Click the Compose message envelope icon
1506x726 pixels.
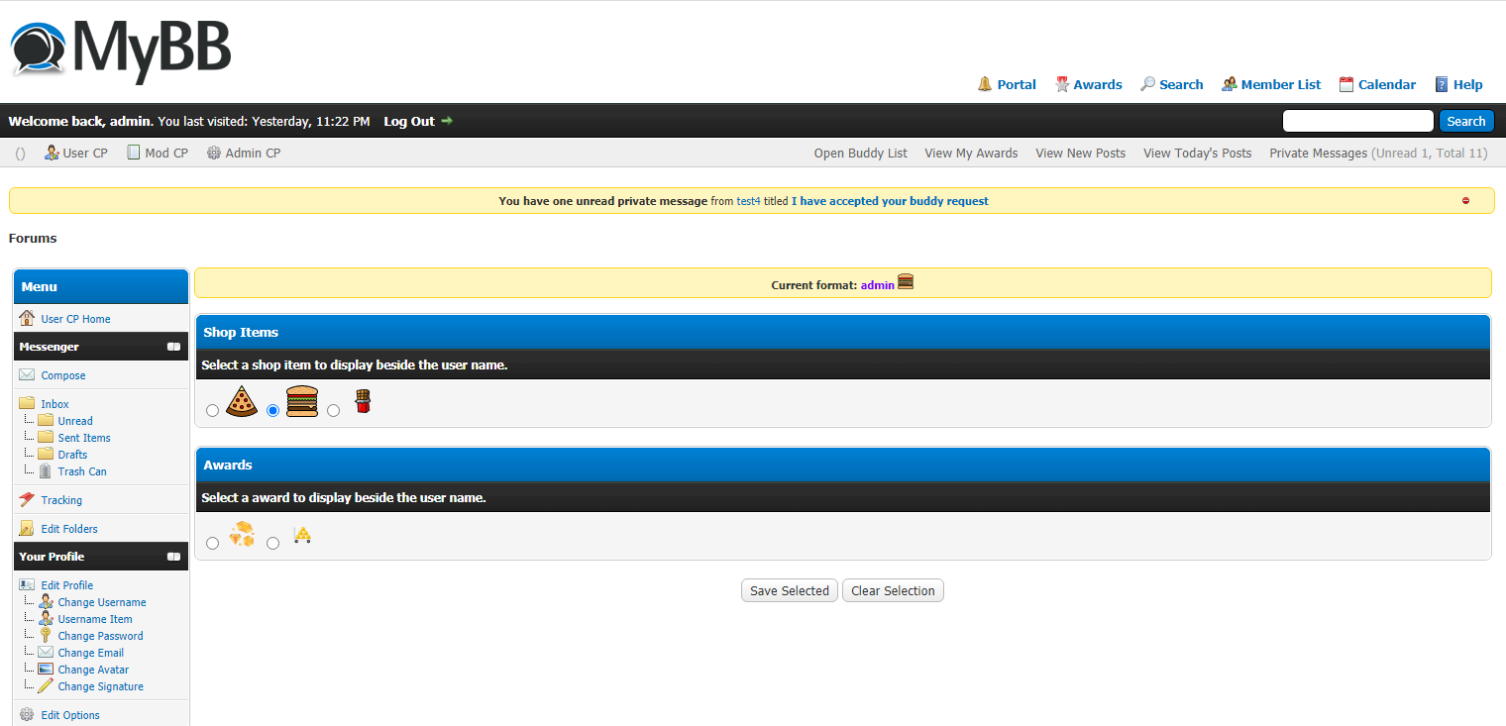click(27, 375)
